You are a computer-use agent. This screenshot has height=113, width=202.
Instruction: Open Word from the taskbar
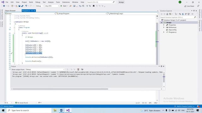(62, 110)
